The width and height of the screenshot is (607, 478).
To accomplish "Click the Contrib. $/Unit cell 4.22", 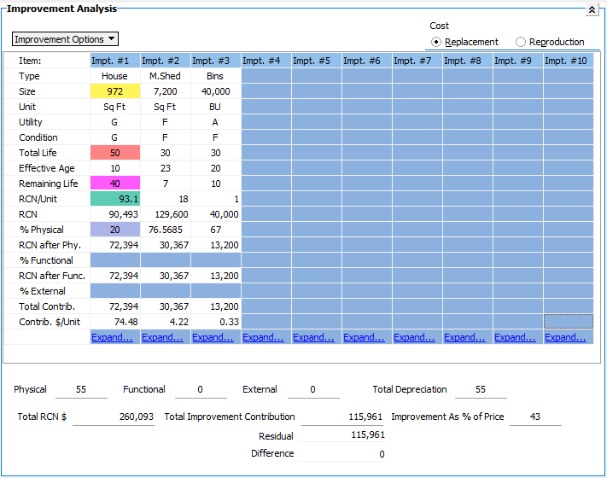I will point(166,322).
